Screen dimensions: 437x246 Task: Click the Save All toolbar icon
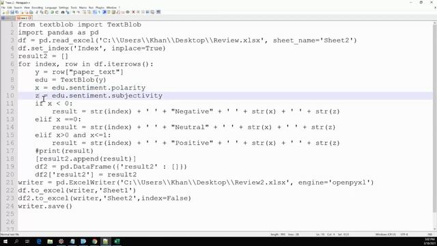click(x=17, y=12)
